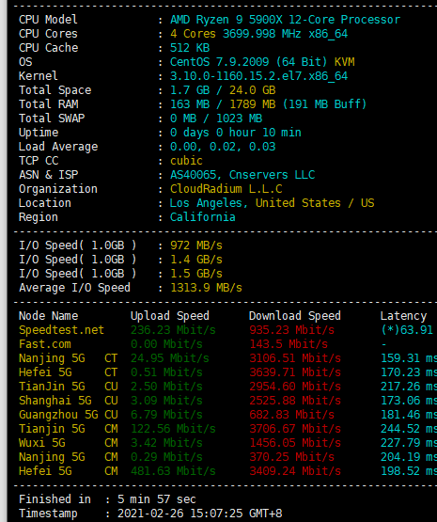Select the upload speed 24.95 Mbit/s
This screenshot has width=437, height=522.
pos(170,358)
